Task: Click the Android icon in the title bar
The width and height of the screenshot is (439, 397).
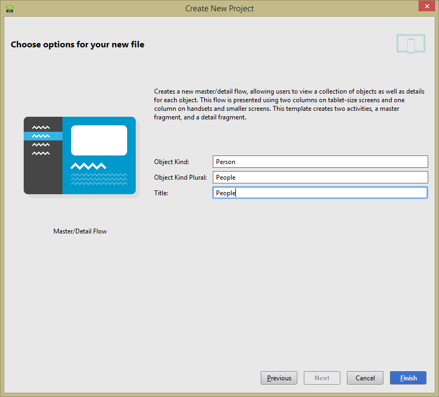Action: [x=9, y=8]
